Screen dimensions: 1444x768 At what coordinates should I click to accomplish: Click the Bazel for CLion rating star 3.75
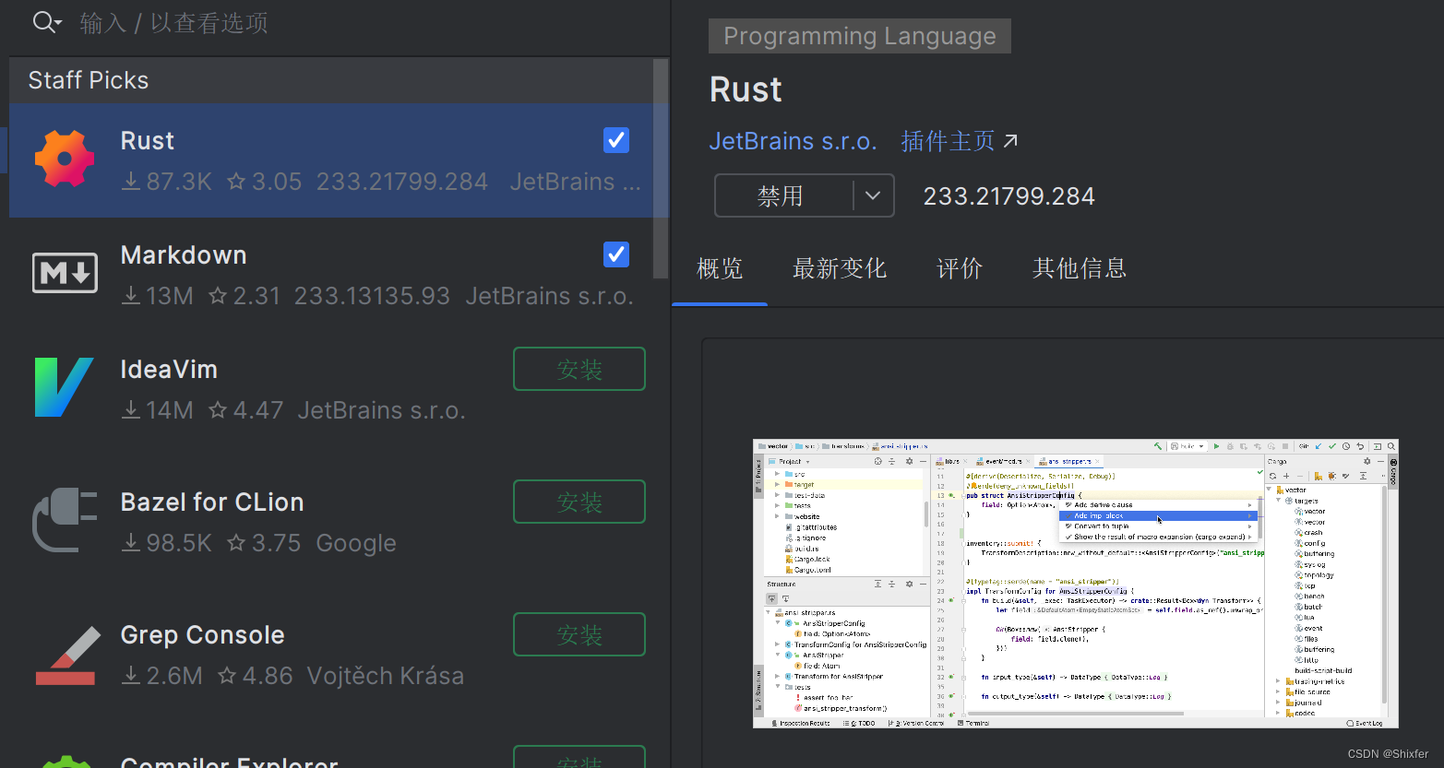pyautogui.click(x=265, y=543)
